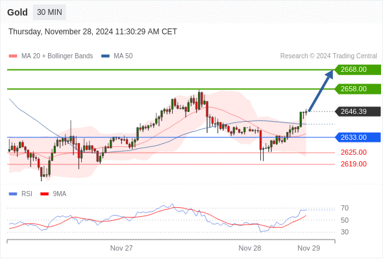Click the pink MA 20 Bollinger legend swatch
Viewport: 383px width, 259px height.
click(13, 56)
